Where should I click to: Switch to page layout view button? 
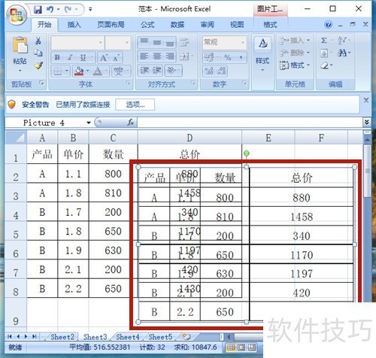[x=241, y=347]
